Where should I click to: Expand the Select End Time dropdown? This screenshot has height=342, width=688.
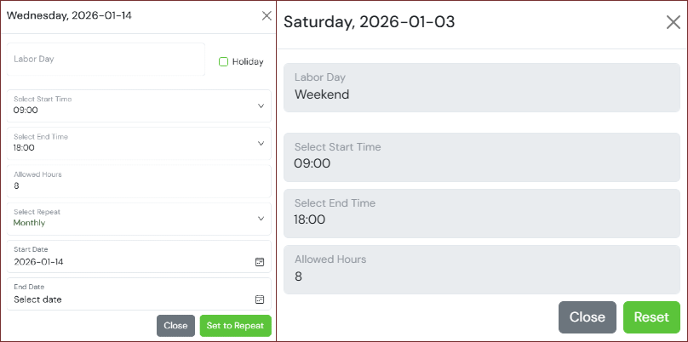coord(260,143)
